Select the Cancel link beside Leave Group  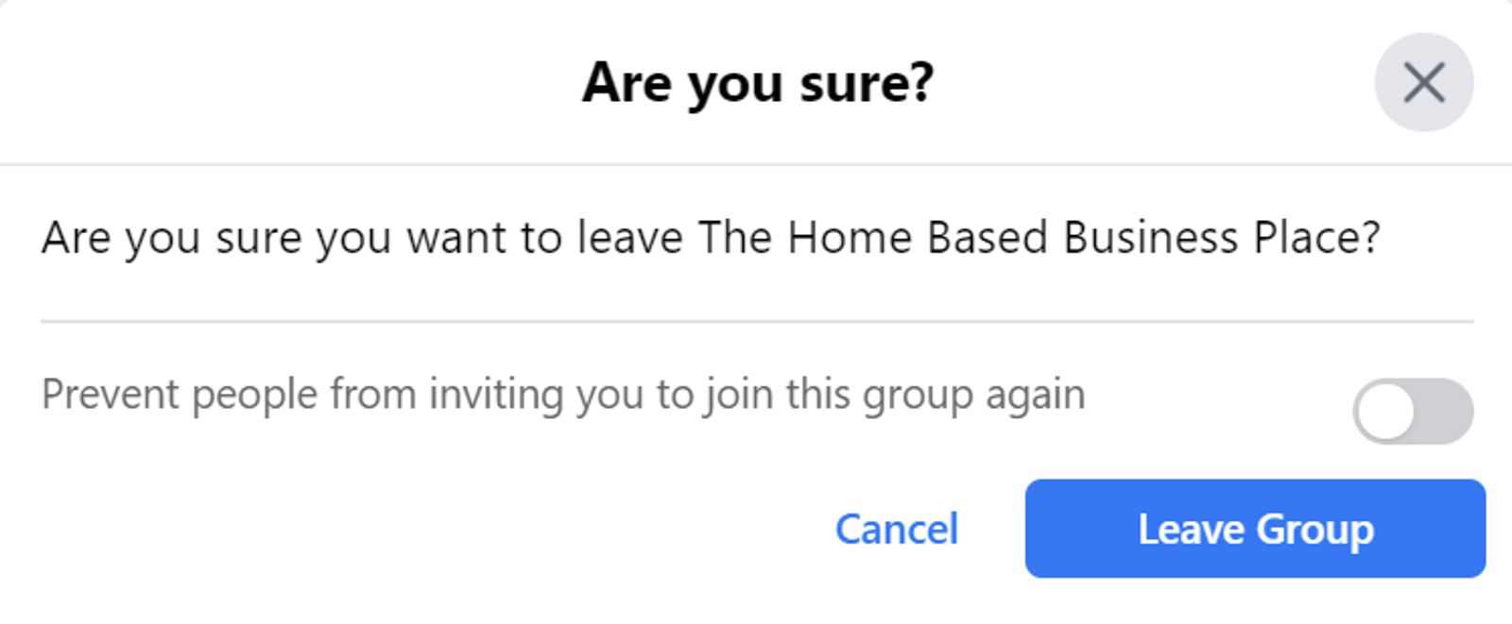tap(897, 529)
